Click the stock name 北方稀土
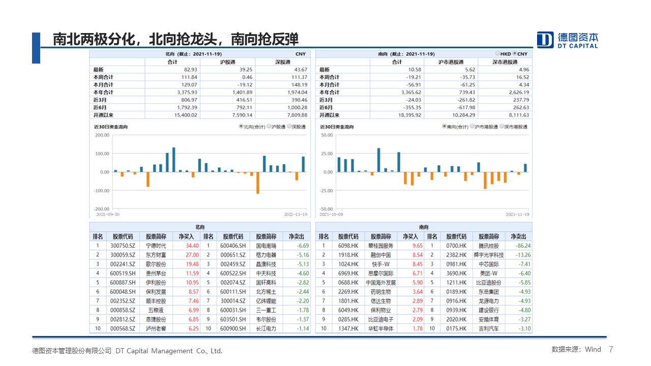The image size is (651, 366). pos(266,292)
